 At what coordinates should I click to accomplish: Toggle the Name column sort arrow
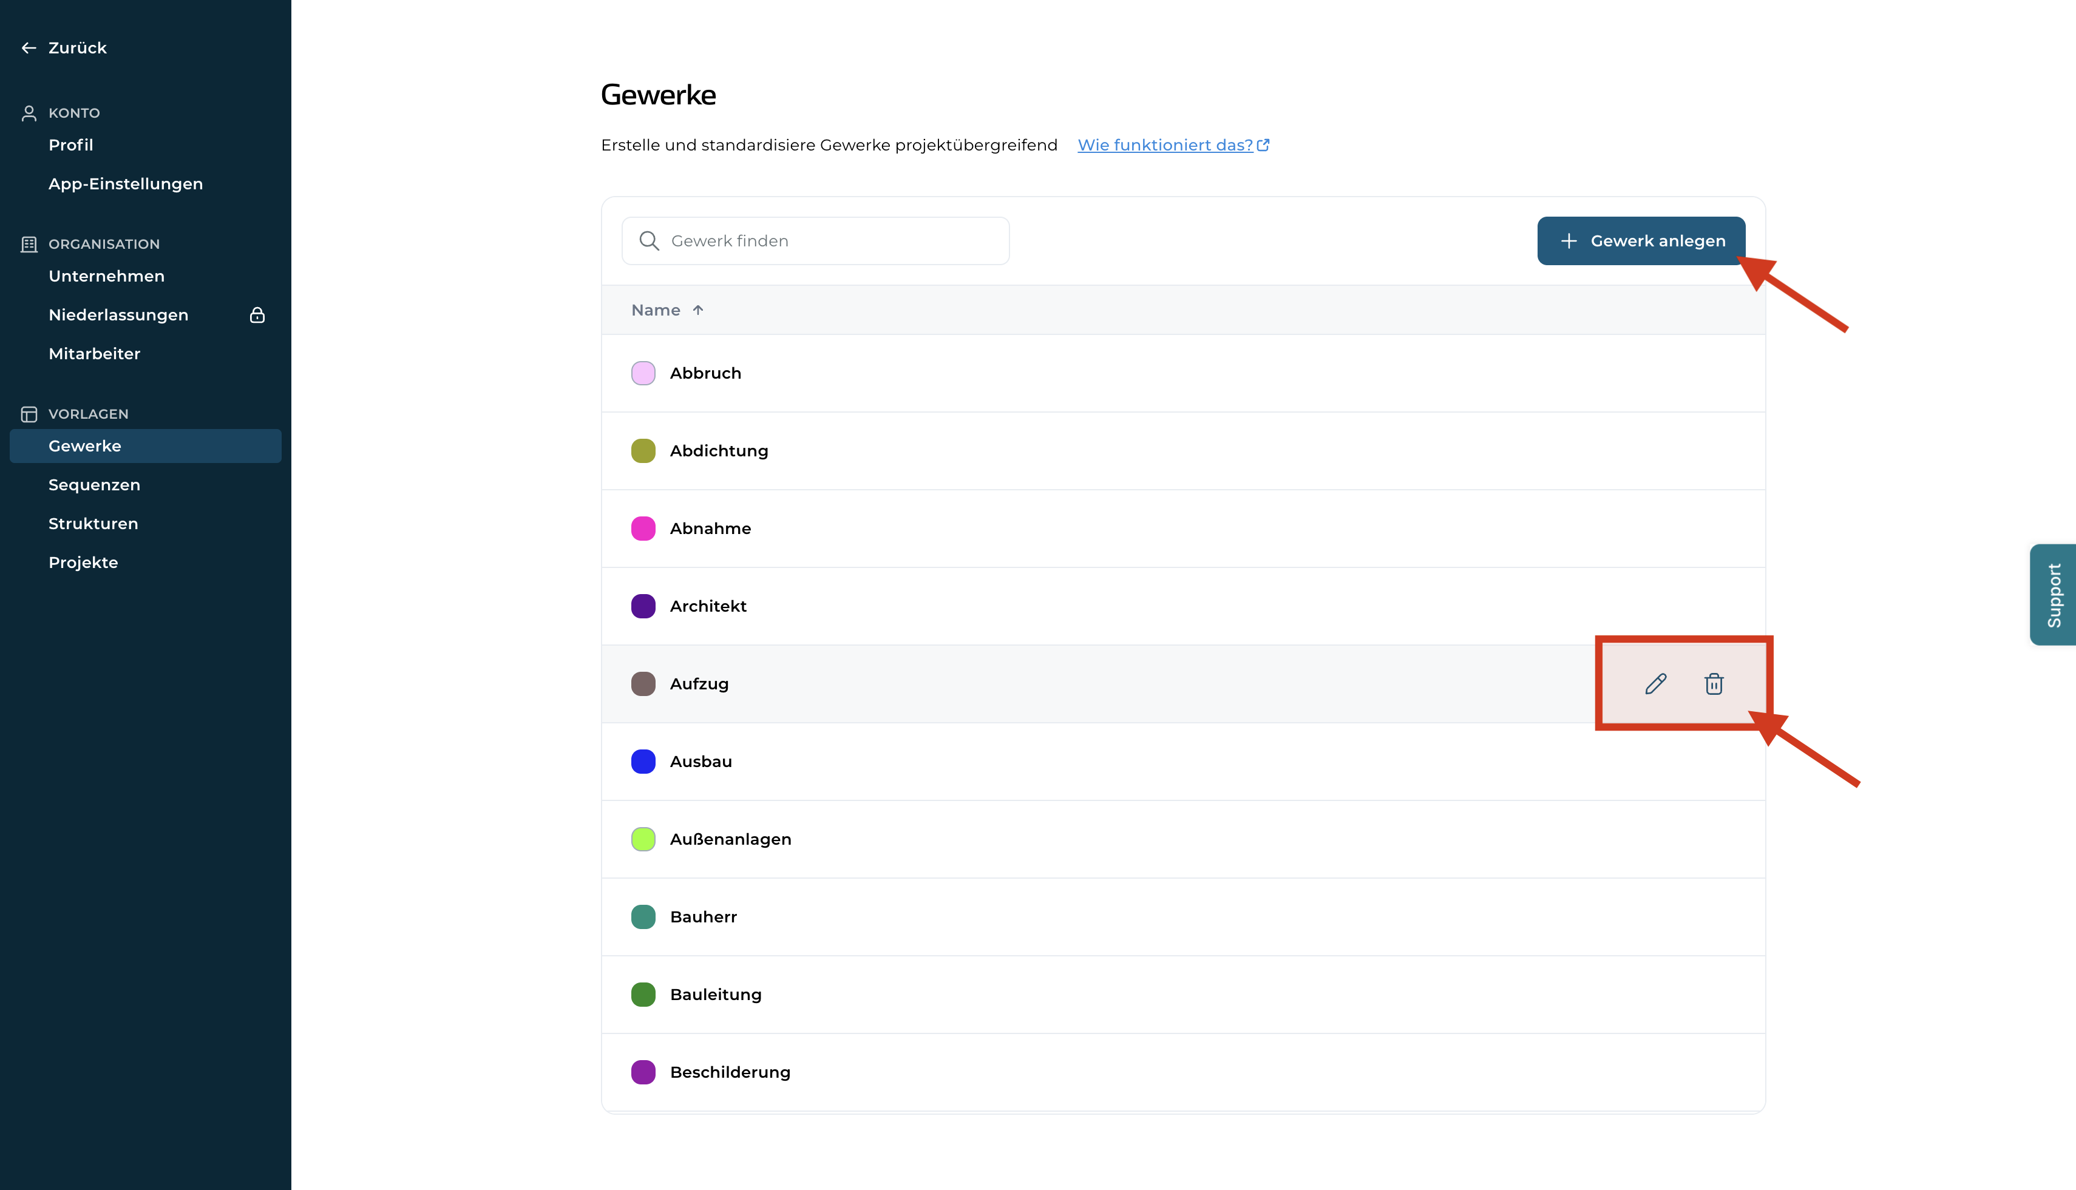click(x=698, y=311)
